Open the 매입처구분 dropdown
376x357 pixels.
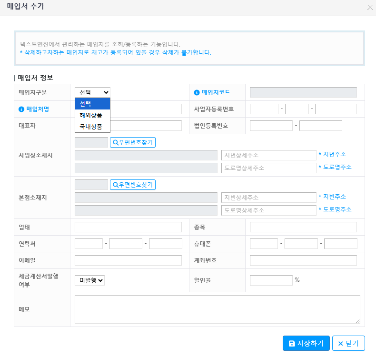click(x=92, y=92)
